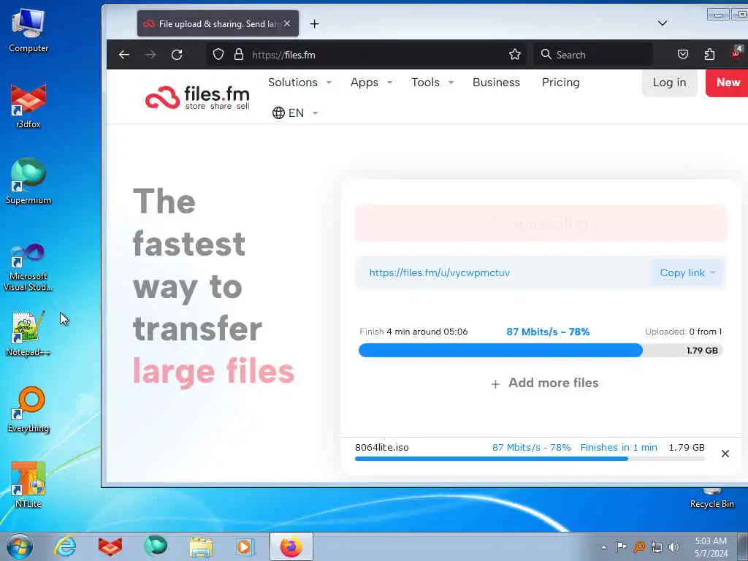
Task: Click the 8064lite.iso file name
Action: 381,448
